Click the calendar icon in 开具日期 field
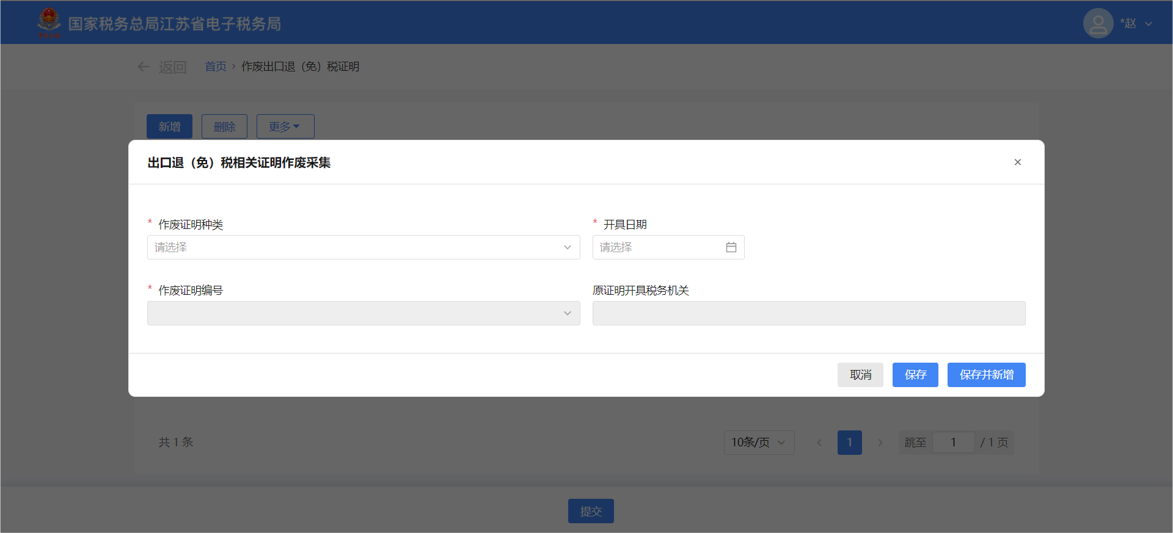 click(731, 247)
